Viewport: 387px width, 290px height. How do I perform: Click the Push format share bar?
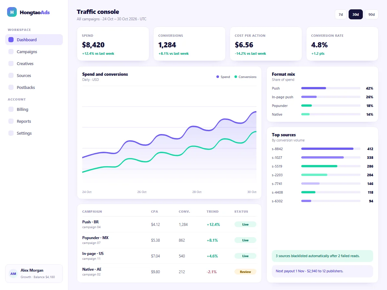tap(331, 88)
